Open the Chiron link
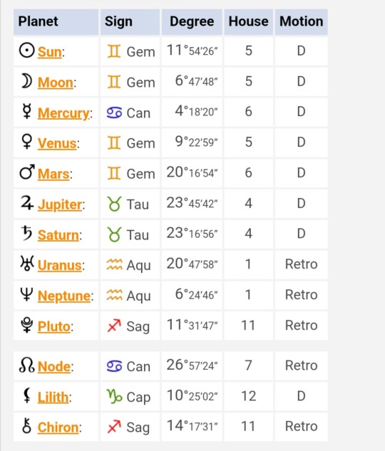The height and width of the screenshot is (451, 385). click(x=58, y=427)
